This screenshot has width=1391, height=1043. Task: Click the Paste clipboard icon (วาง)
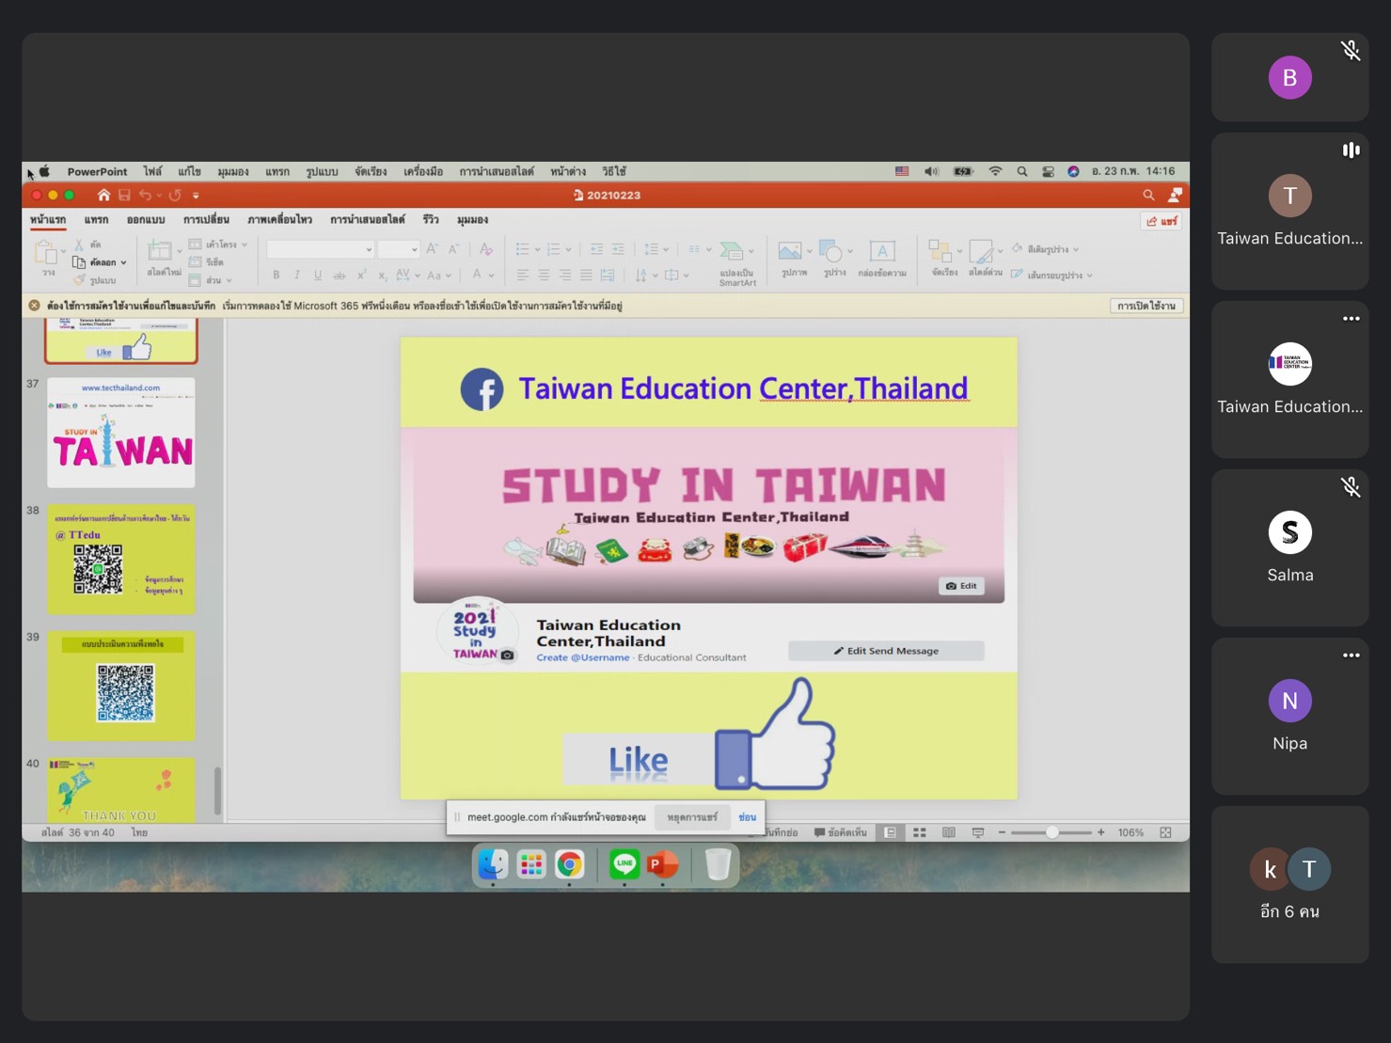coord(45,252)
